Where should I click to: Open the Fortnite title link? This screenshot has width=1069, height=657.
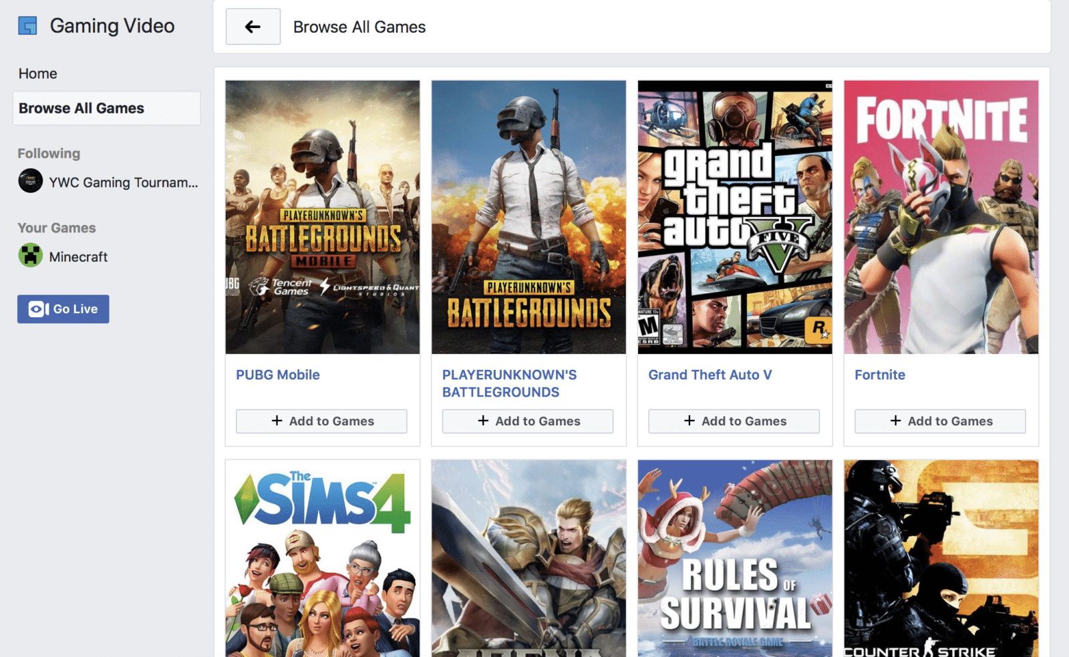[879, 375]
